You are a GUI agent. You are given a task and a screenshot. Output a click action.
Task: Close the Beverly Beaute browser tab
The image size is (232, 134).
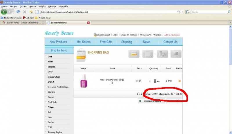click(88, 23)
